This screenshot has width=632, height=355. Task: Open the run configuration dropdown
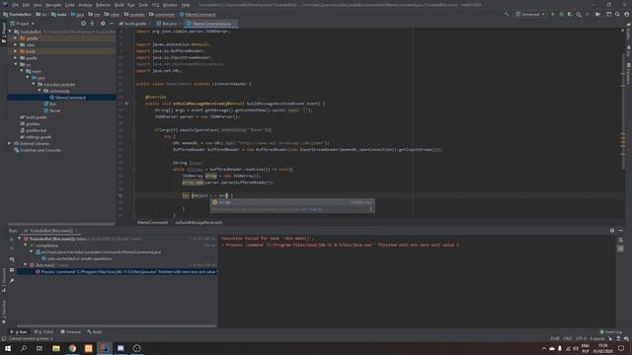530,14
